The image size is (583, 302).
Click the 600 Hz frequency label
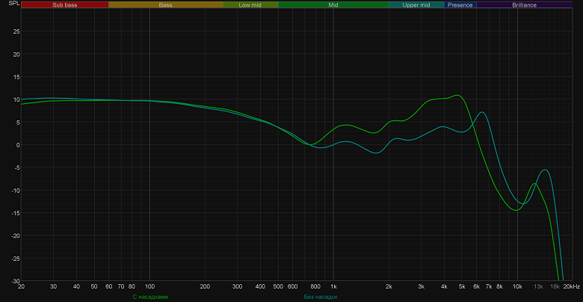tap(292, 286)
